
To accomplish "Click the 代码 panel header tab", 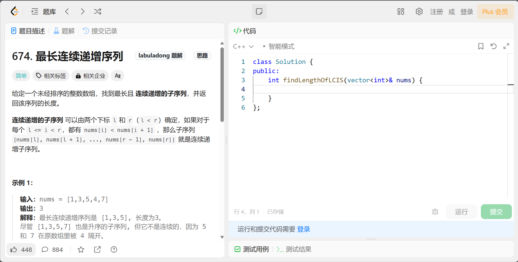I will tap(245, 31).
